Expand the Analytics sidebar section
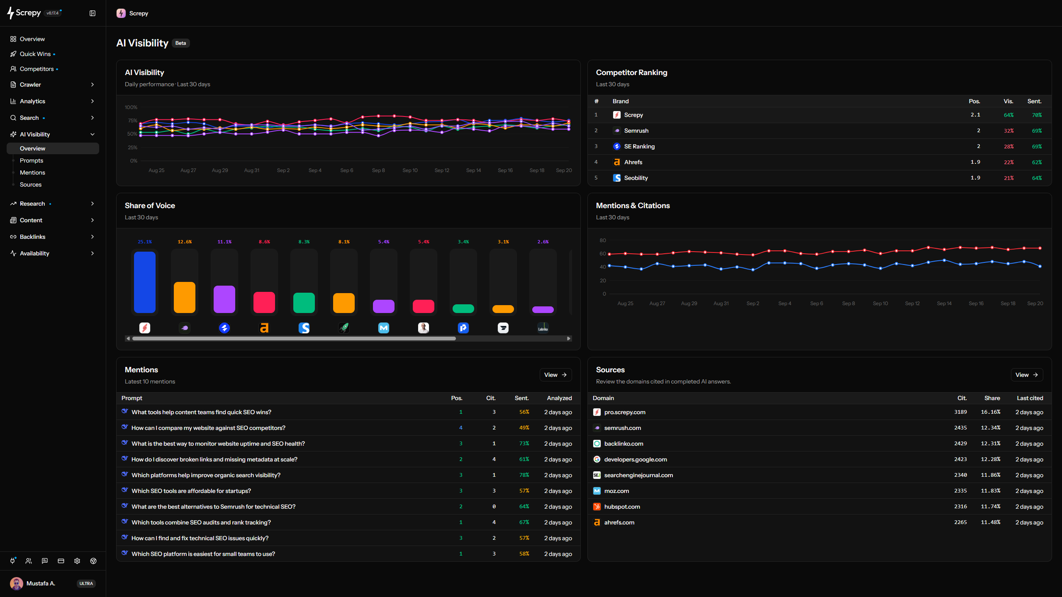 53,101
